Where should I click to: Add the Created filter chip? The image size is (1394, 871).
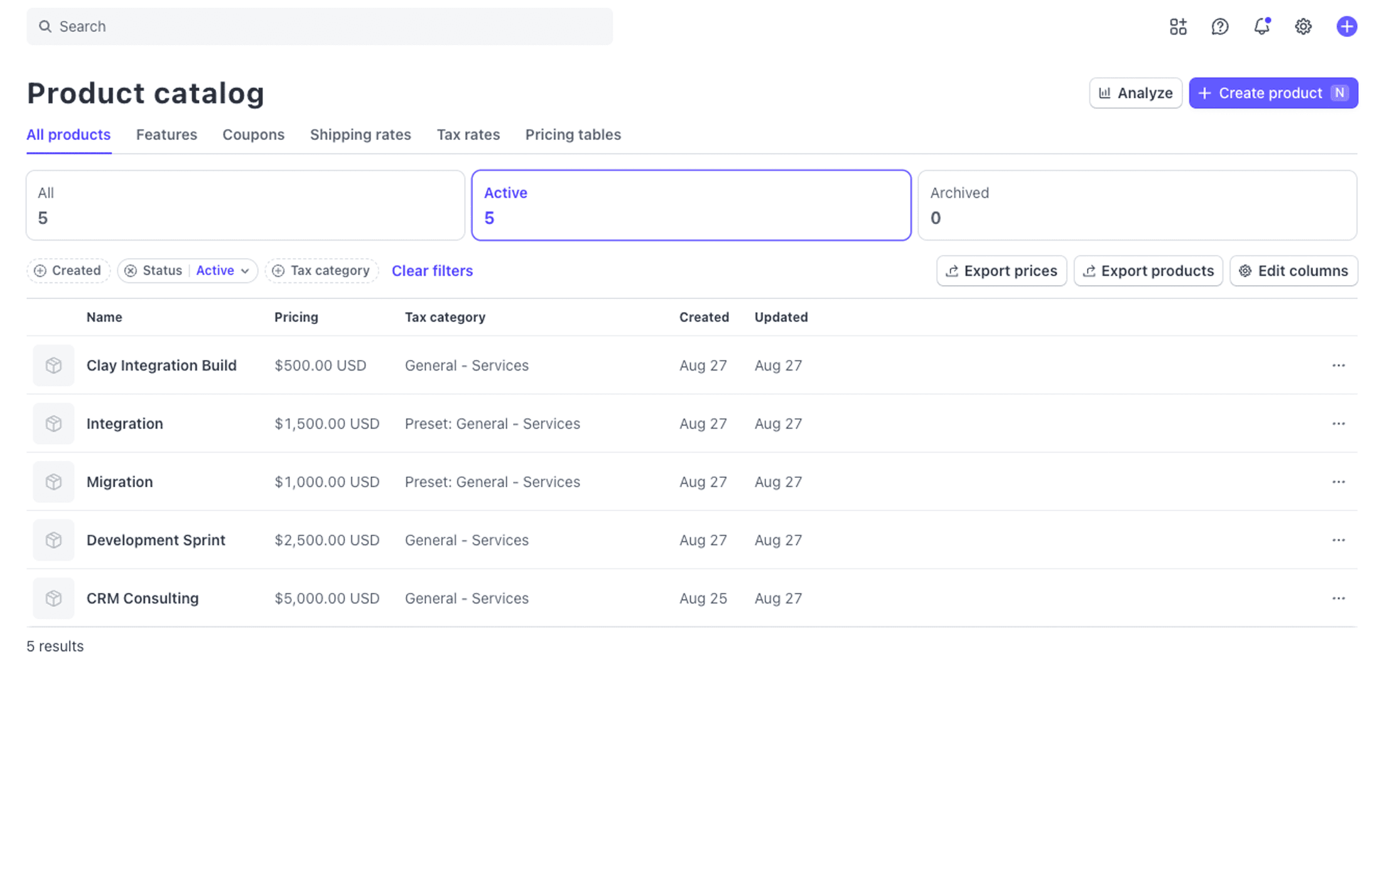tap(68, 271)
